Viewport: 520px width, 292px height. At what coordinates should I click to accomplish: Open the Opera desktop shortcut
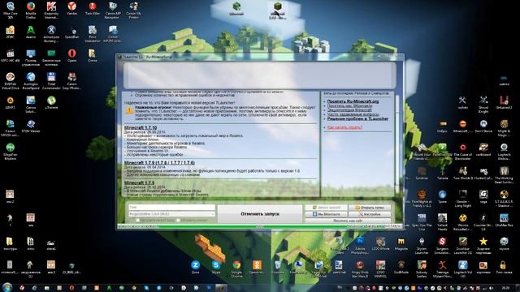[x=71, y=55]
